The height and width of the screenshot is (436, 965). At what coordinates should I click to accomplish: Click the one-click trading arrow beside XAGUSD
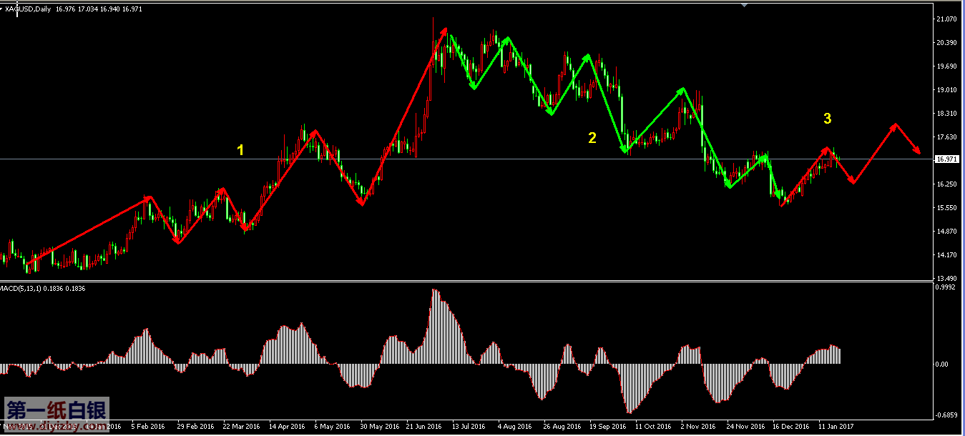pos(2,9)
